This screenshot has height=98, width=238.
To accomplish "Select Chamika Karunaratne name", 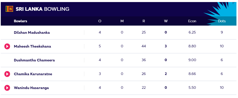I will (33, 74).
